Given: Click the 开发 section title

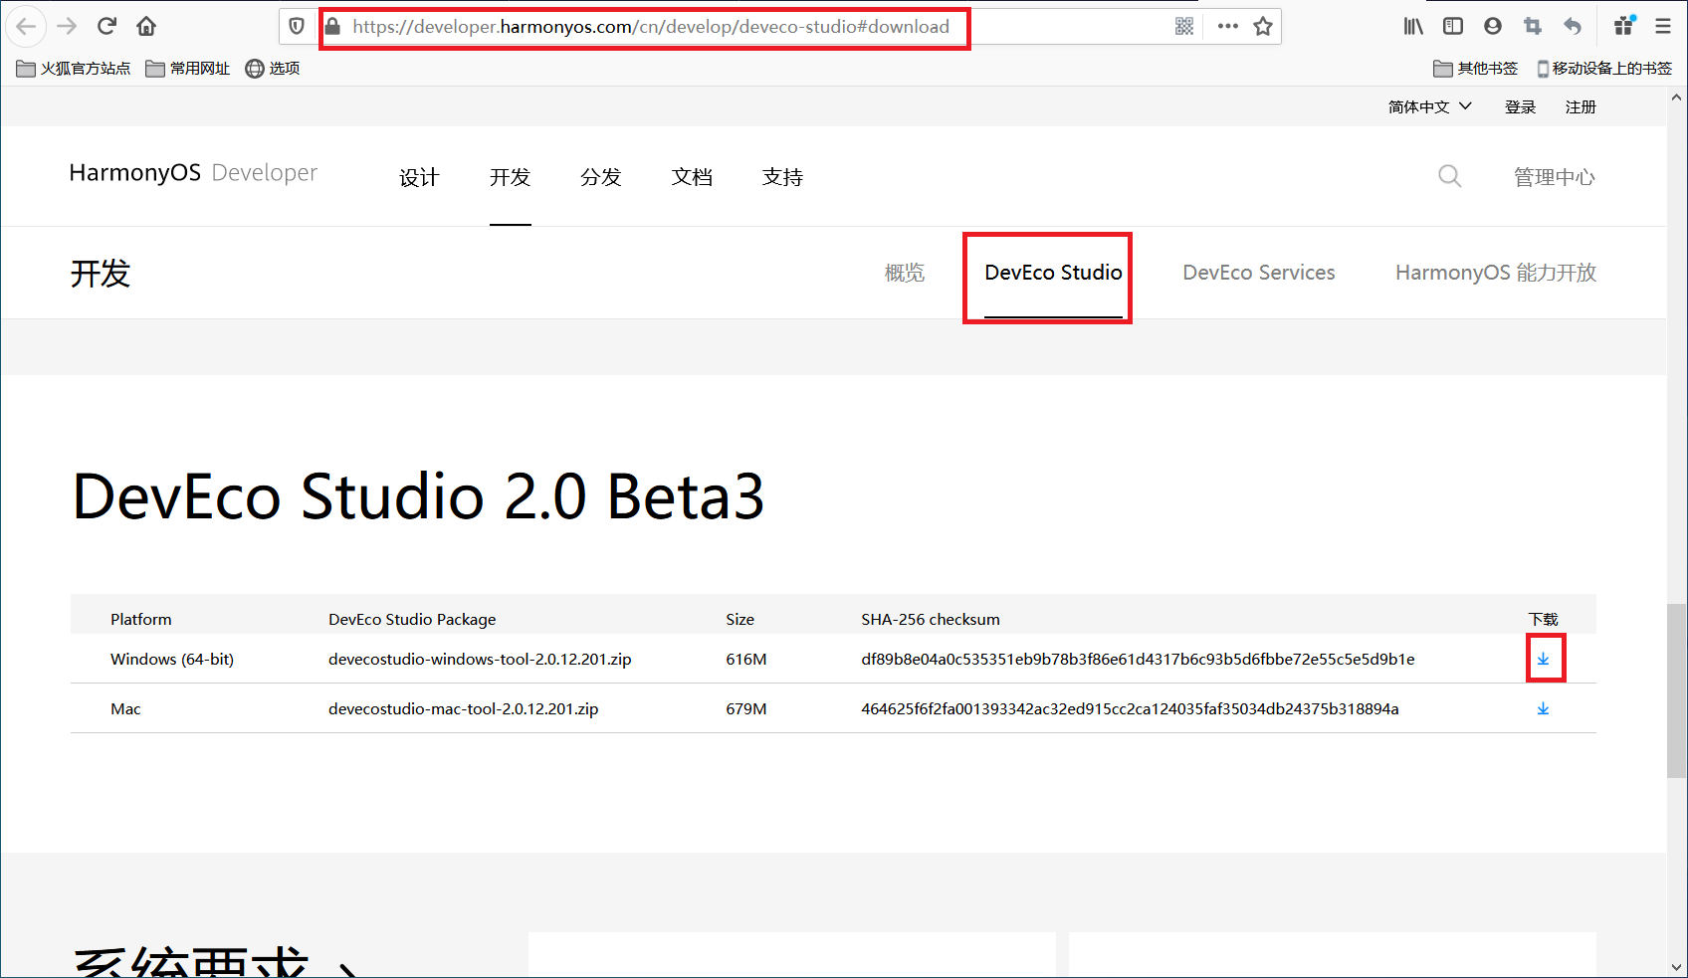Looking at the screenshot, I should (101, 273).
